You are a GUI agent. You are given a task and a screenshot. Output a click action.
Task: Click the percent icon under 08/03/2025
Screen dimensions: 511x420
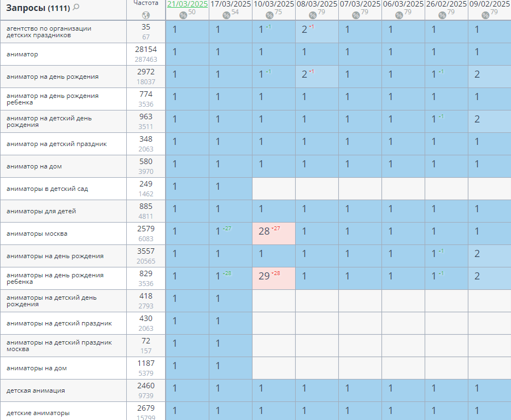pyautogui.click(x=313, y=15)
